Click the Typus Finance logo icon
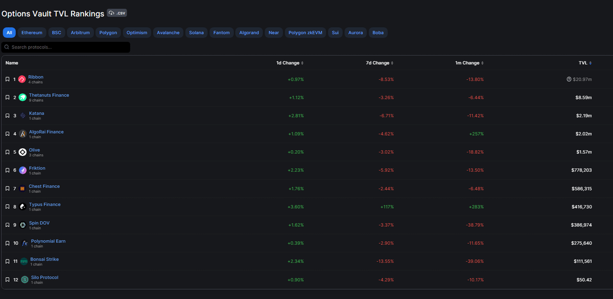The image size is (613, 299). point(22,206)
